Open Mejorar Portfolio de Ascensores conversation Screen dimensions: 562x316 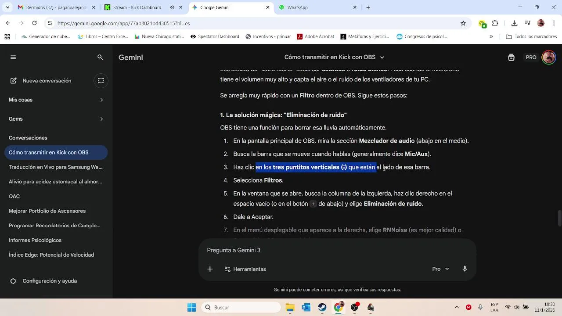click(56, 211)
